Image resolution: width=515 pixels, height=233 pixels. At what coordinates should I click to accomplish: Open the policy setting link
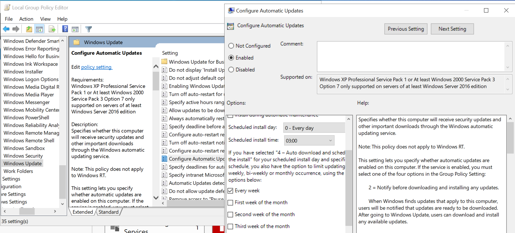(x=96, y=67)
